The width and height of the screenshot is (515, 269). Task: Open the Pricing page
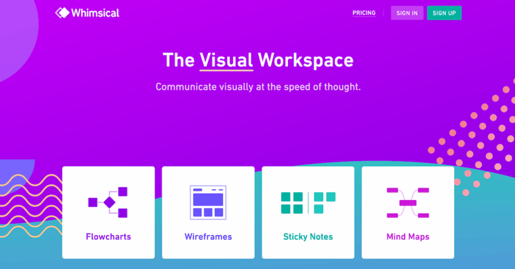[x=364, y=13]
